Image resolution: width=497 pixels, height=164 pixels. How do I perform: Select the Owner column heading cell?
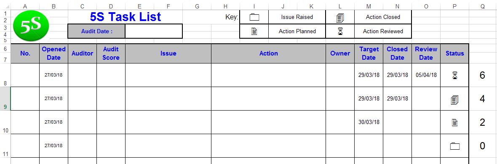(x=340, y=53)
